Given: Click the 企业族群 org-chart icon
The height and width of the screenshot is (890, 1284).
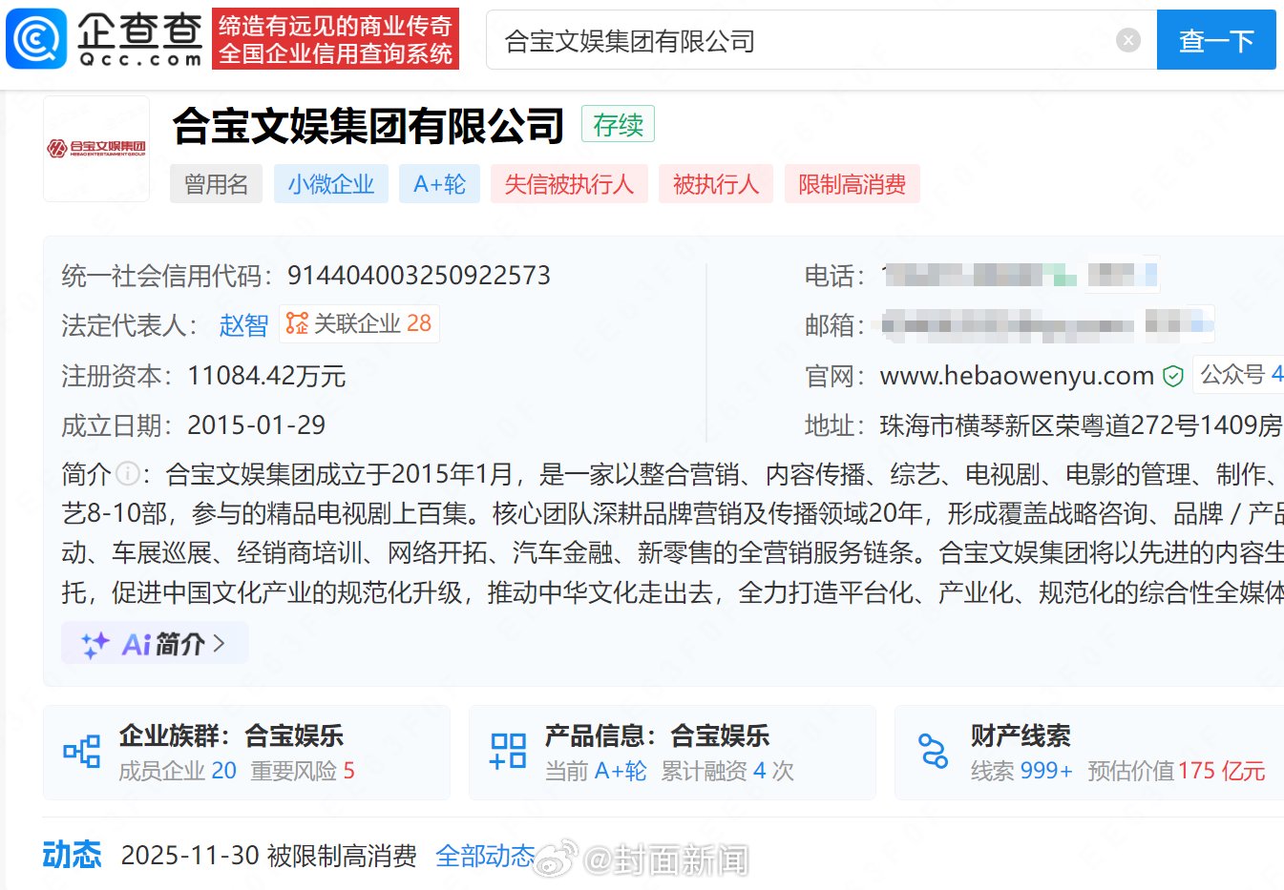Looking at the screenshot, I should coord(82,752).
